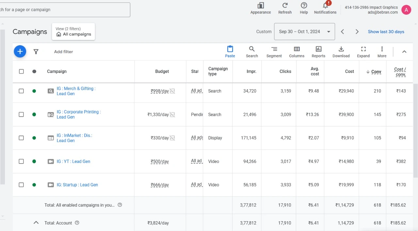Check the select-all header checkbox
This screenshot has width=418, height=231.
point(21,71)
